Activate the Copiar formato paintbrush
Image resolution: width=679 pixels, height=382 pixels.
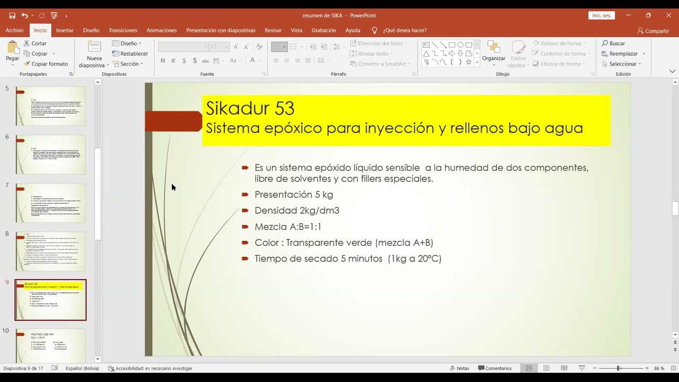point(46,64)
